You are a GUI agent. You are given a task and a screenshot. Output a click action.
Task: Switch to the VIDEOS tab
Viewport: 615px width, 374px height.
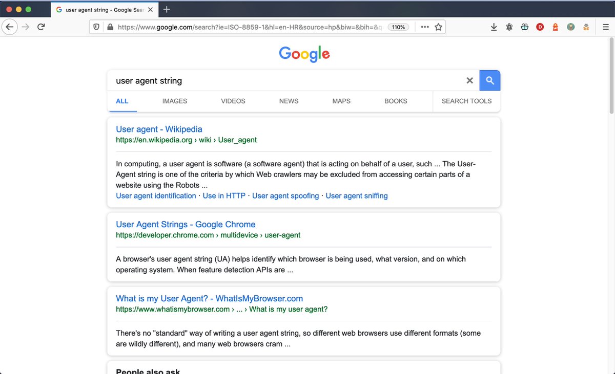tap(233, 101)
